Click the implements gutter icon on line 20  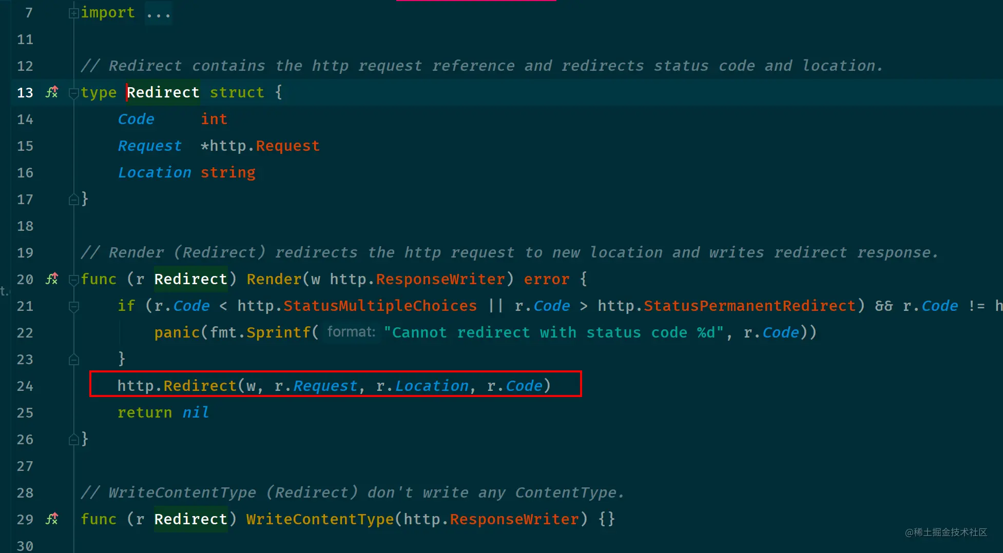click(52, 279)
